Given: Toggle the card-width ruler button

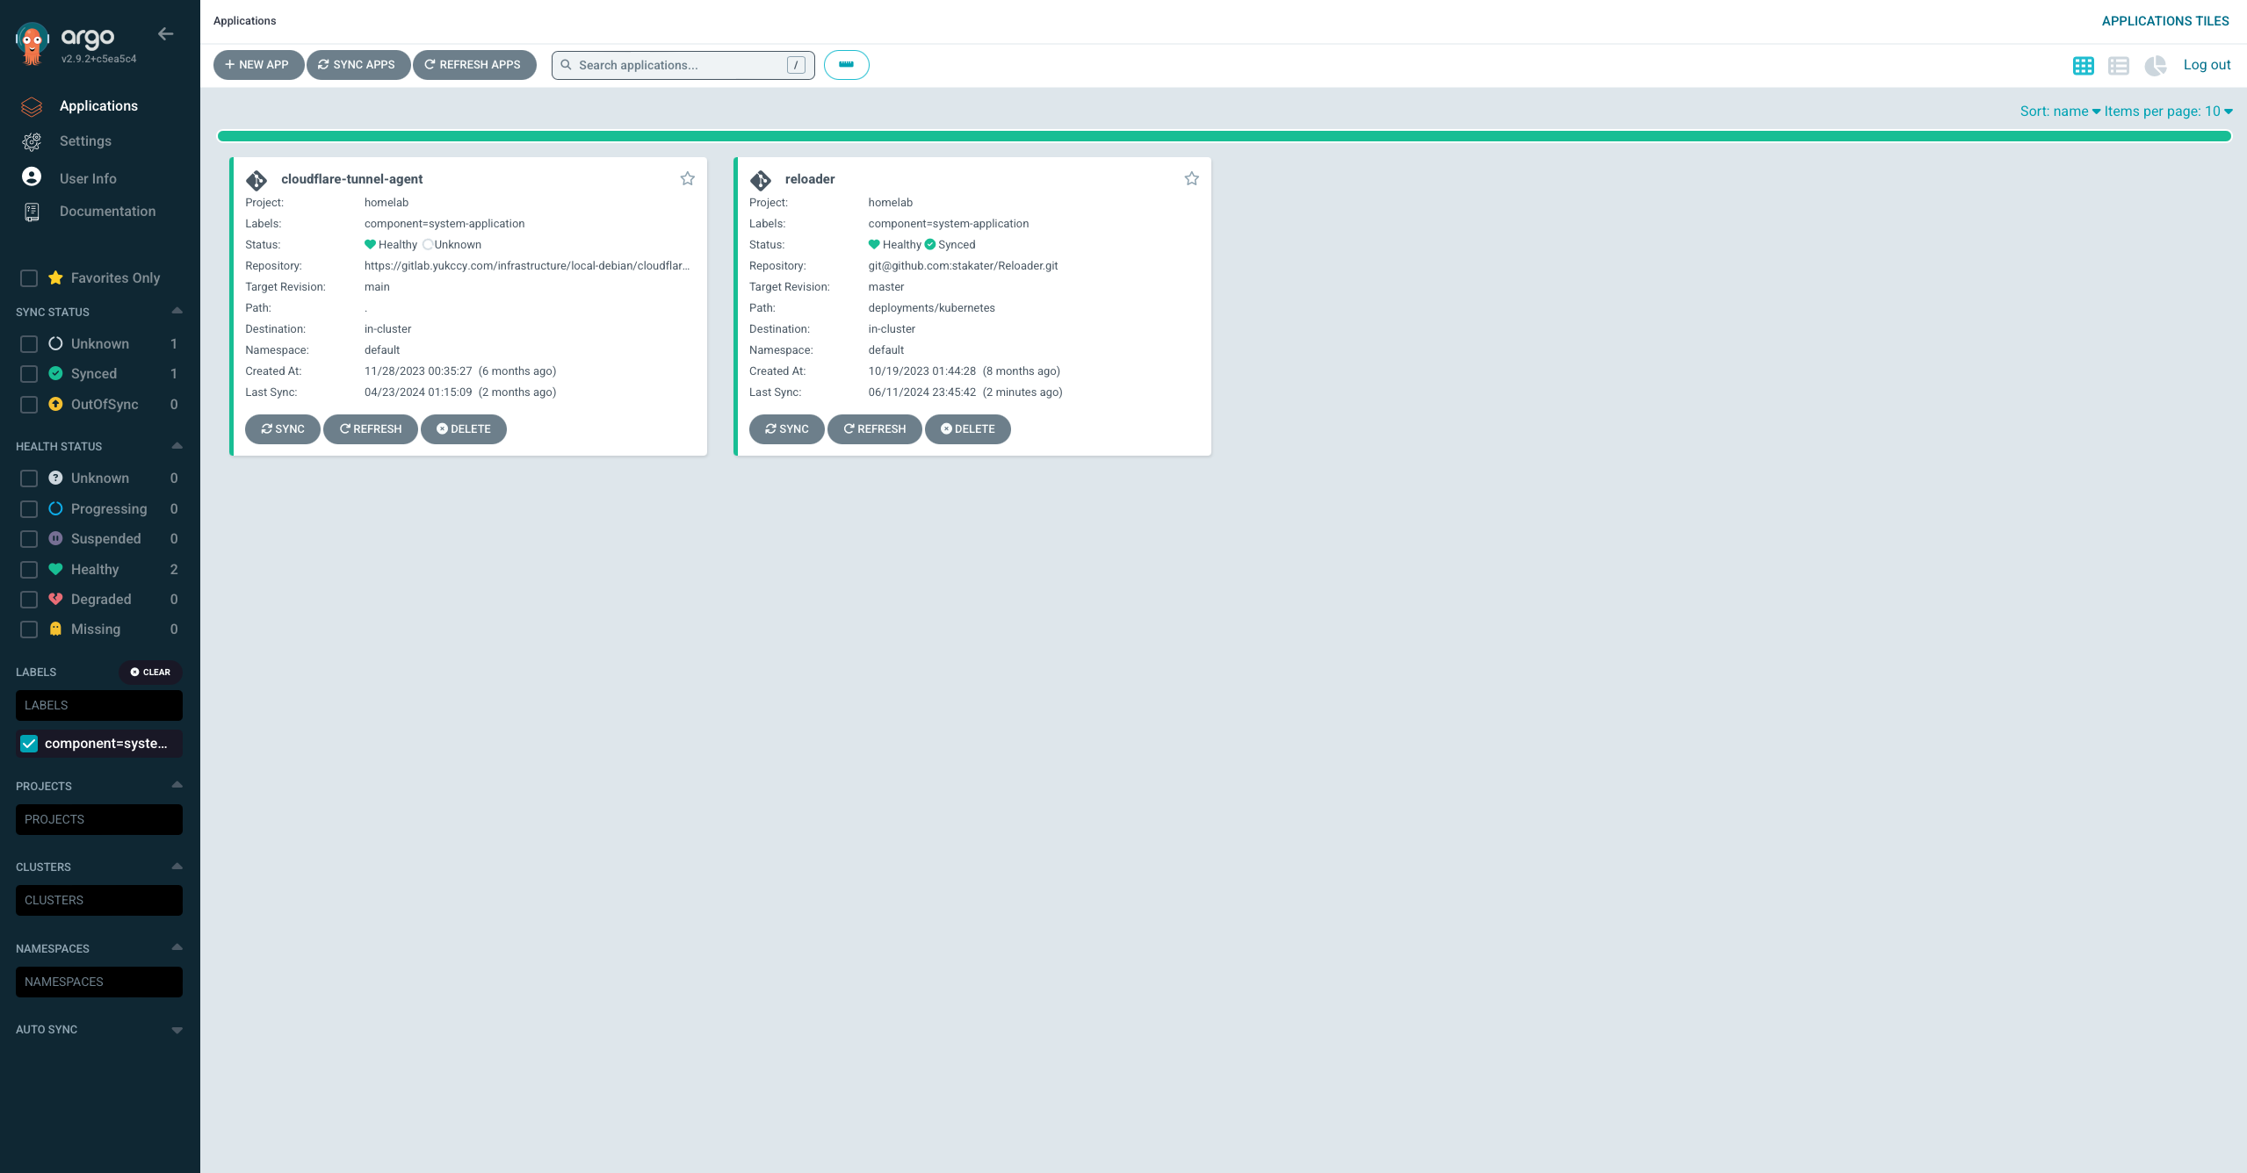Looking at the screenshot, I should tap(846, 65).
